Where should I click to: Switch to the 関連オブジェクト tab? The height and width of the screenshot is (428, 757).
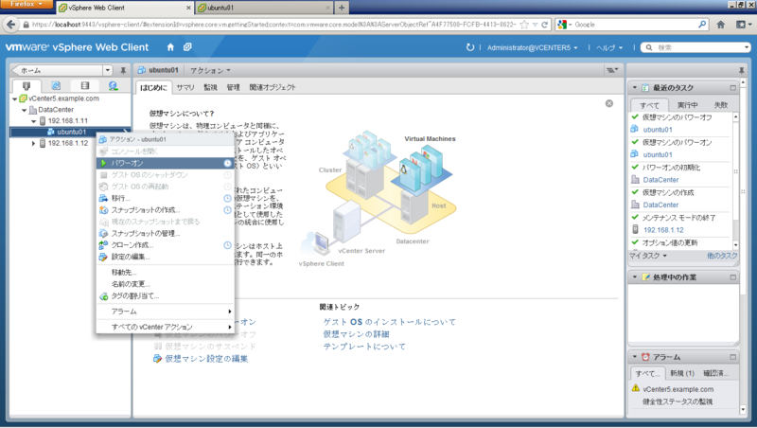[x=273, y=87]
